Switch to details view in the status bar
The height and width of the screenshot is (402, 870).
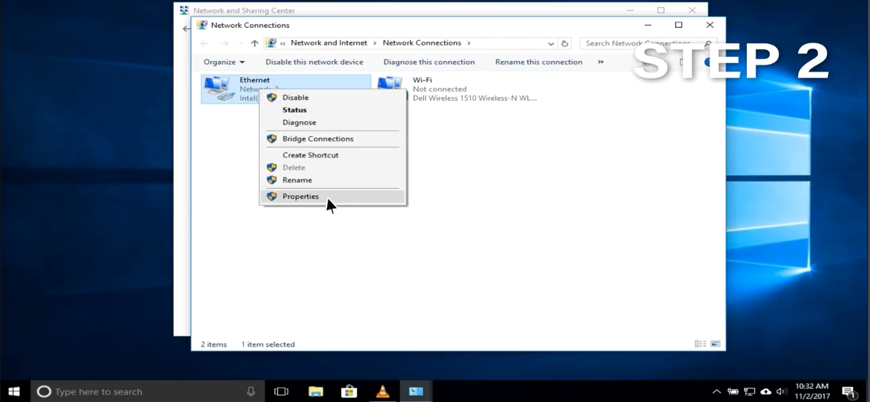[x=700, y=344]
